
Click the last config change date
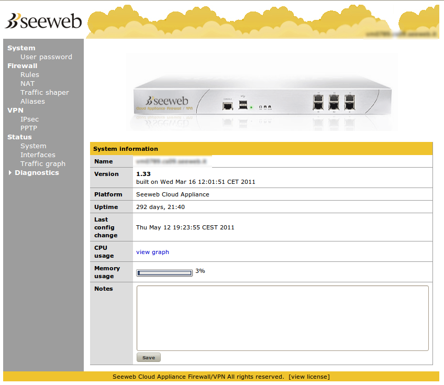[185, 227]
